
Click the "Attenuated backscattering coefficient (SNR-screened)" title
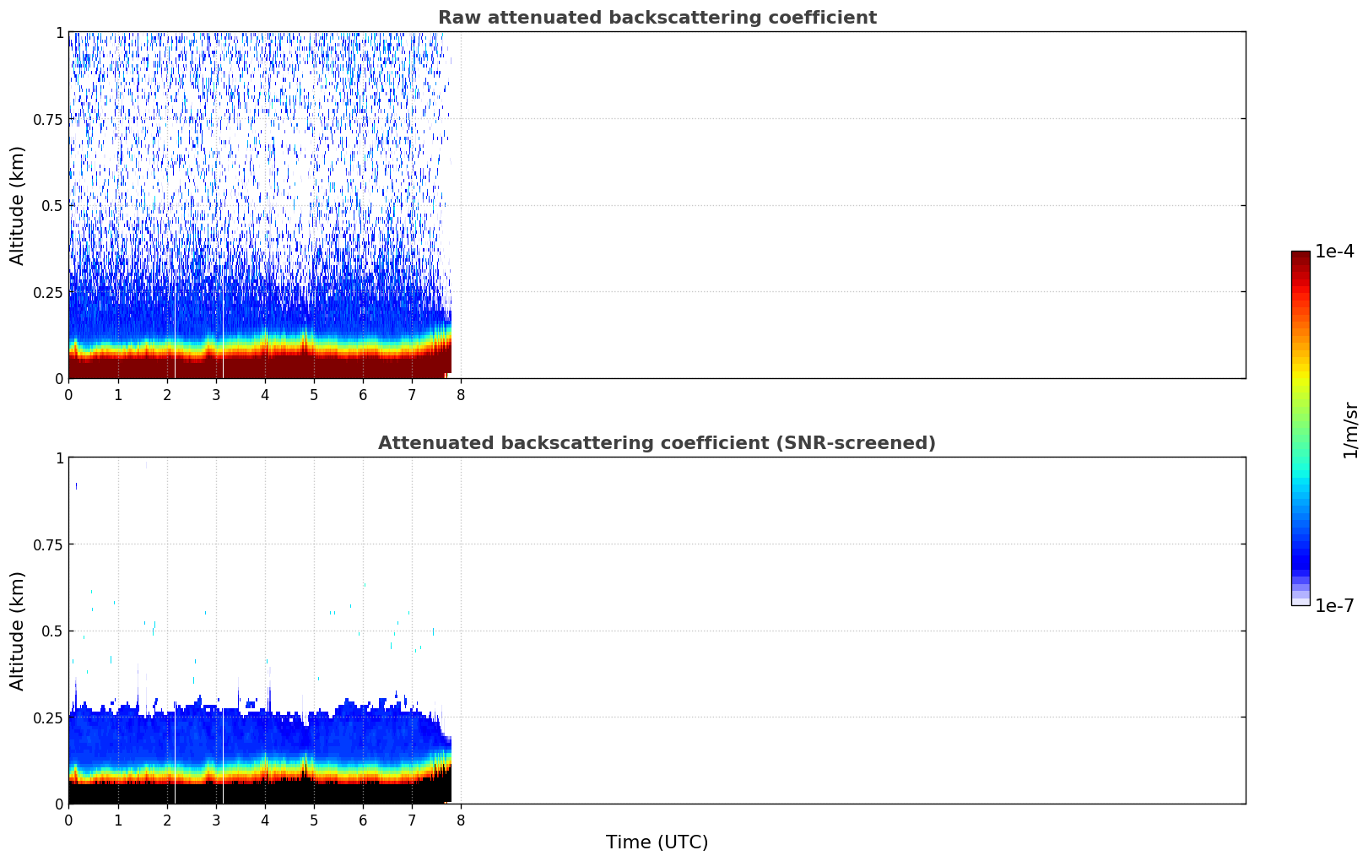click(x=657, y=443)
